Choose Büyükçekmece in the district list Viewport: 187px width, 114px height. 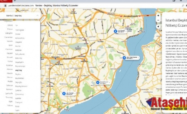tap(21, 86)
